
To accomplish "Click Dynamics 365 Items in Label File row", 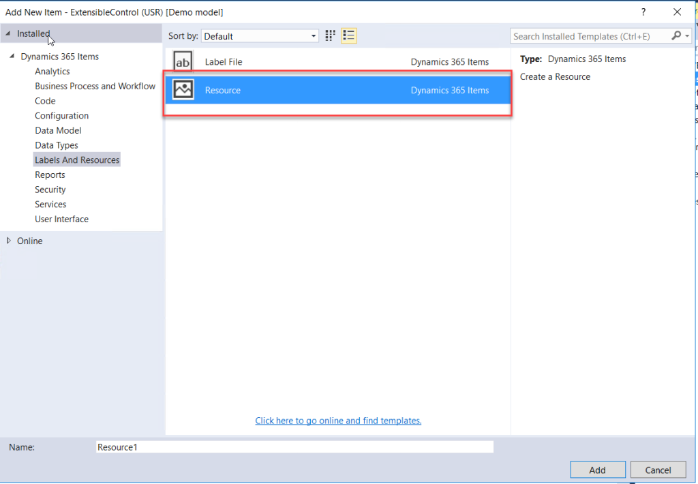I will [450, 62].
